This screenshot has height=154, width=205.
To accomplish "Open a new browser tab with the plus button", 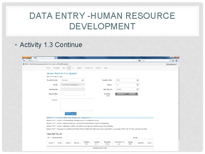I will (56, 58).
